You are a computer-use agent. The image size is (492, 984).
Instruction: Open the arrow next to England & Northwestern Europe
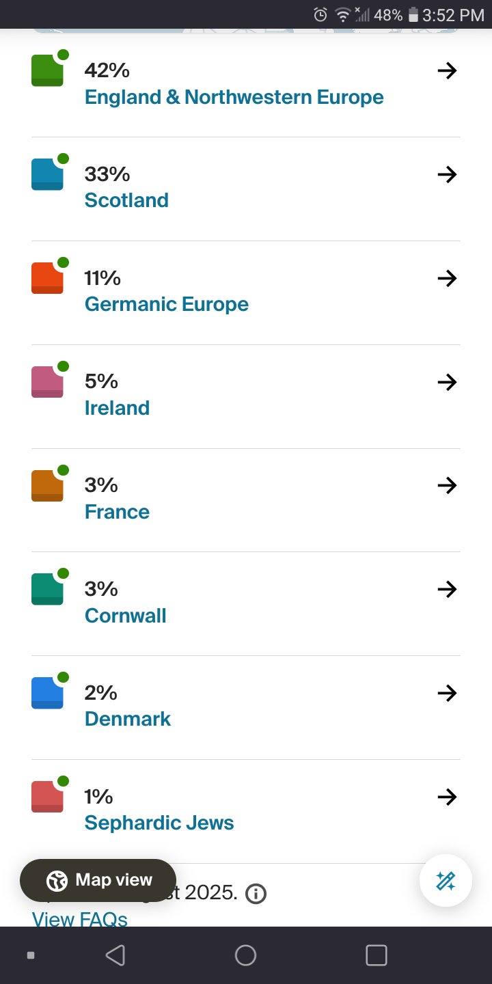pyautogui.click(x=447, y=70)
